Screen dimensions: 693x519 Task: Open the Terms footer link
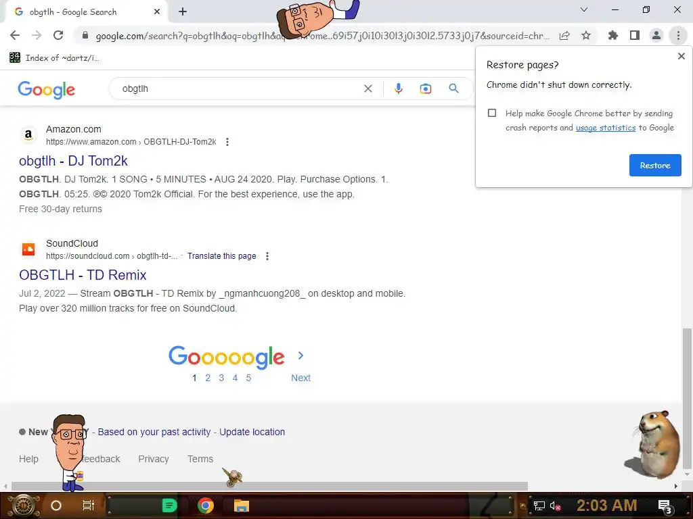200,459
